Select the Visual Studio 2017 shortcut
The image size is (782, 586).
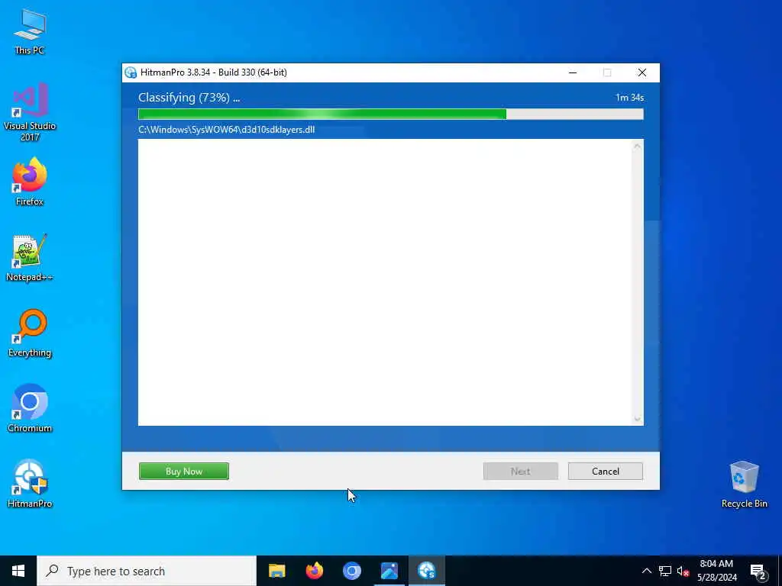pos(30,111)
